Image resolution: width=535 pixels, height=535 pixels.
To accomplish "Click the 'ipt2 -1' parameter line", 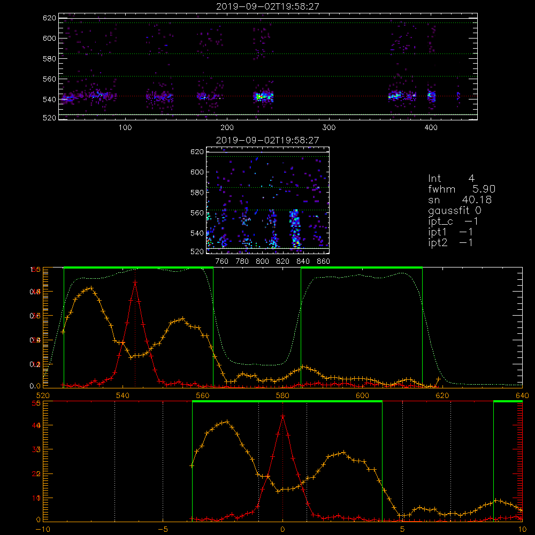I will [450, 242].
